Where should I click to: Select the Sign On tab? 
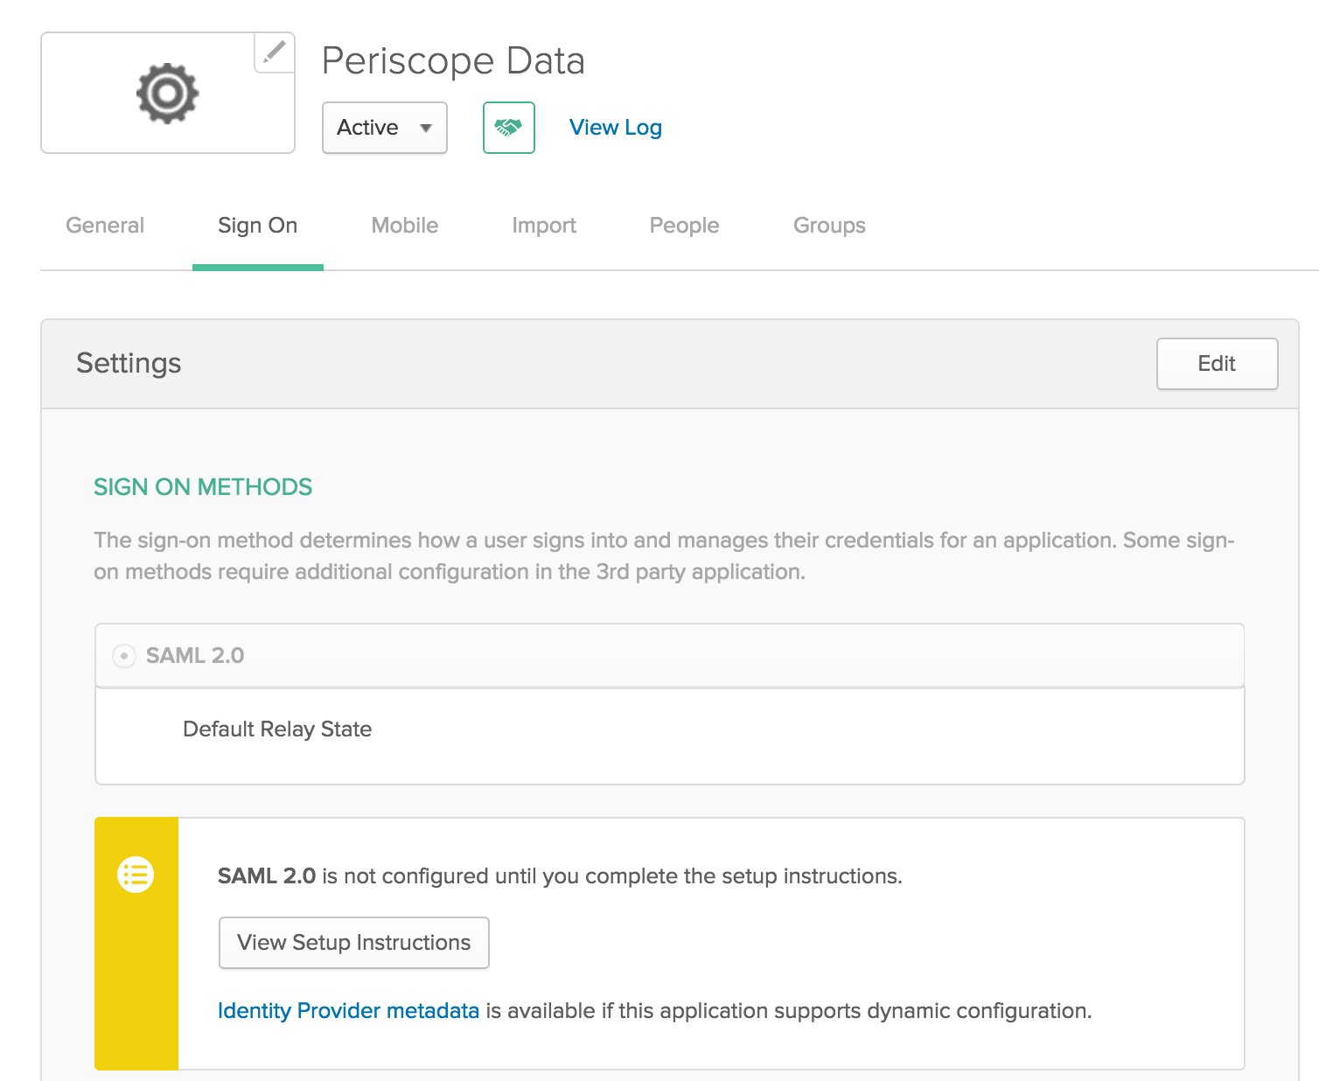[258, 226]
